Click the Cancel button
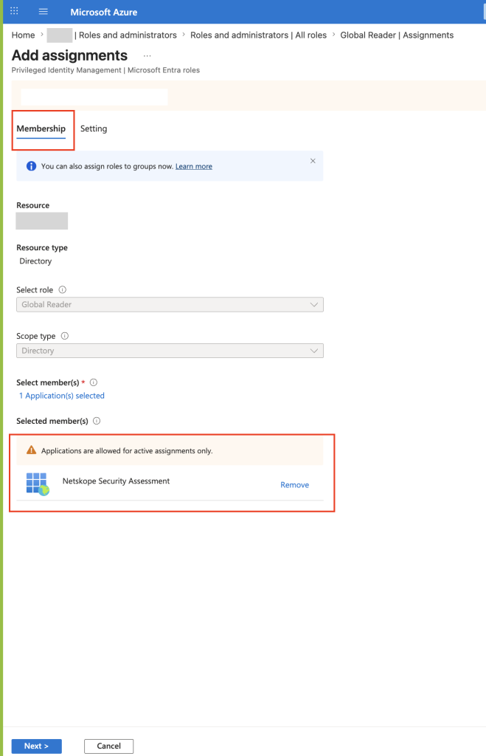Screen dimensions: 486x756 coord(109,746)
